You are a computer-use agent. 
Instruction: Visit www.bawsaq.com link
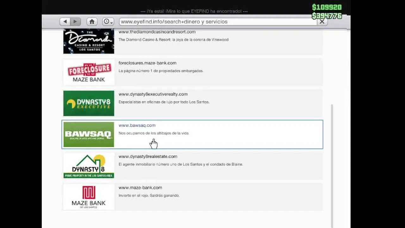click(x=137, y=125)
